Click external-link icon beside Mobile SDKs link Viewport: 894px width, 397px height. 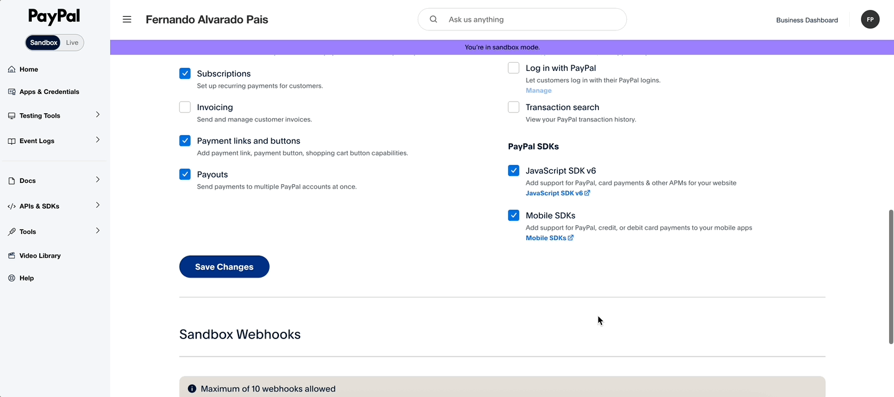click(571, 238)
